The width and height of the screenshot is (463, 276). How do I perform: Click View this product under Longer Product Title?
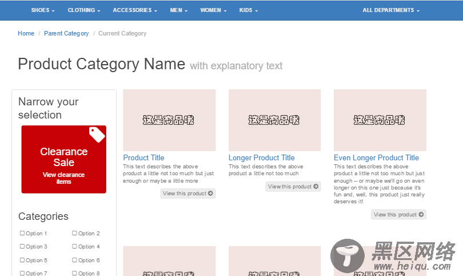[x=293, y=187]
